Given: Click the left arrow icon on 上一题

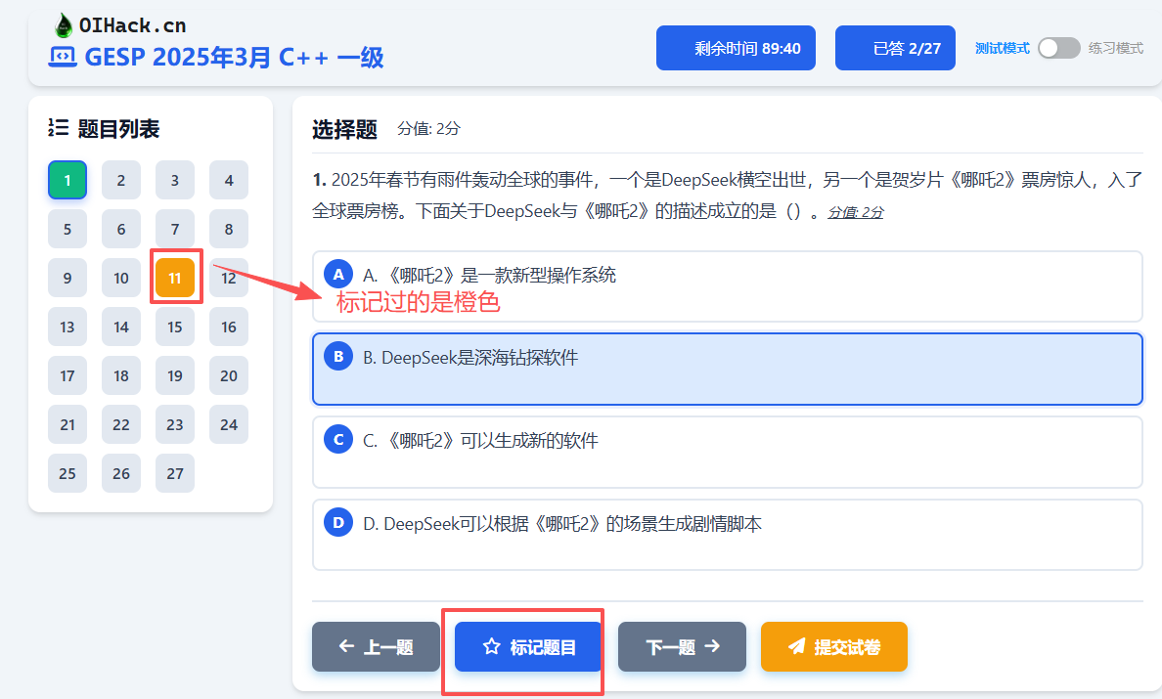Looking at the screenshot, I should (x=346, y=646).
